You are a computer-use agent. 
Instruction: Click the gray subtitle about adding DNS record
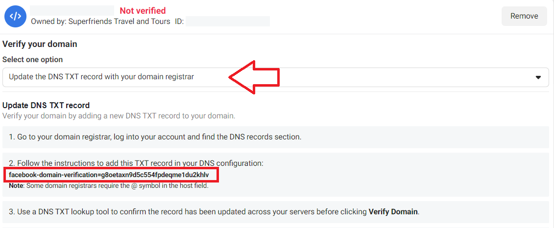[x=119, y=116]
